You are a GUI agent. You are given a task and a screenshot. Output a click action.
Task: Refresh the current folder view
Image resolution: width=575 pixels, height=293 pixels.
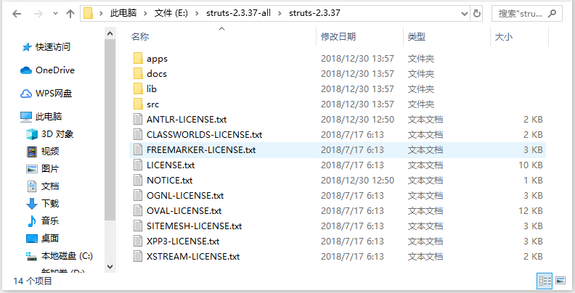click(x=477, y=14)
